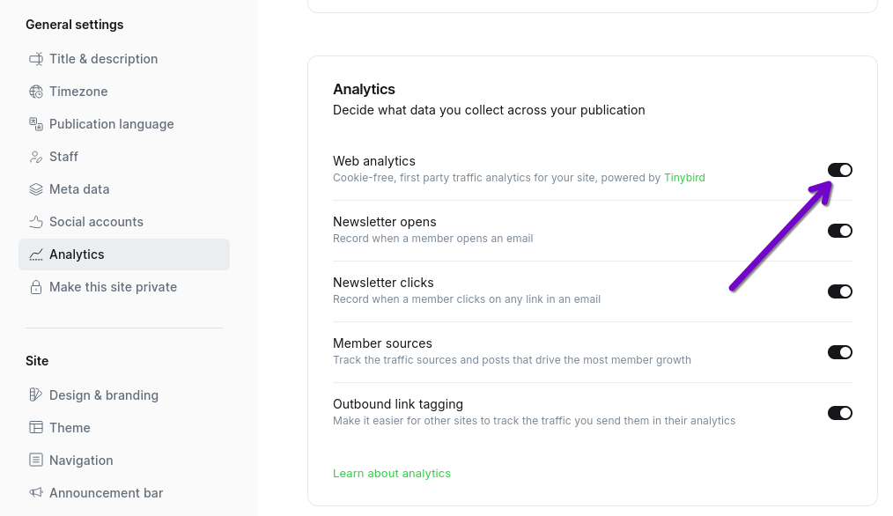Screen dimensions: 893x516
Task: Disable the Web analytics toggle
Action: [x=839, y=170]
